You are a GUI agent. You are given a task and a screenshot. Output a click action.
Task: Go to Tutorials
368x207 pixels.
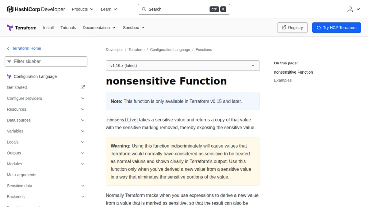click(68, 28)
